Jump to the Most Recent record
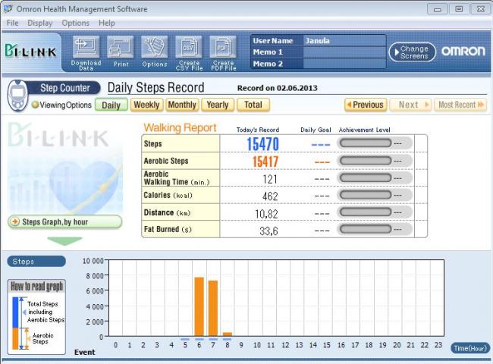 460,105
